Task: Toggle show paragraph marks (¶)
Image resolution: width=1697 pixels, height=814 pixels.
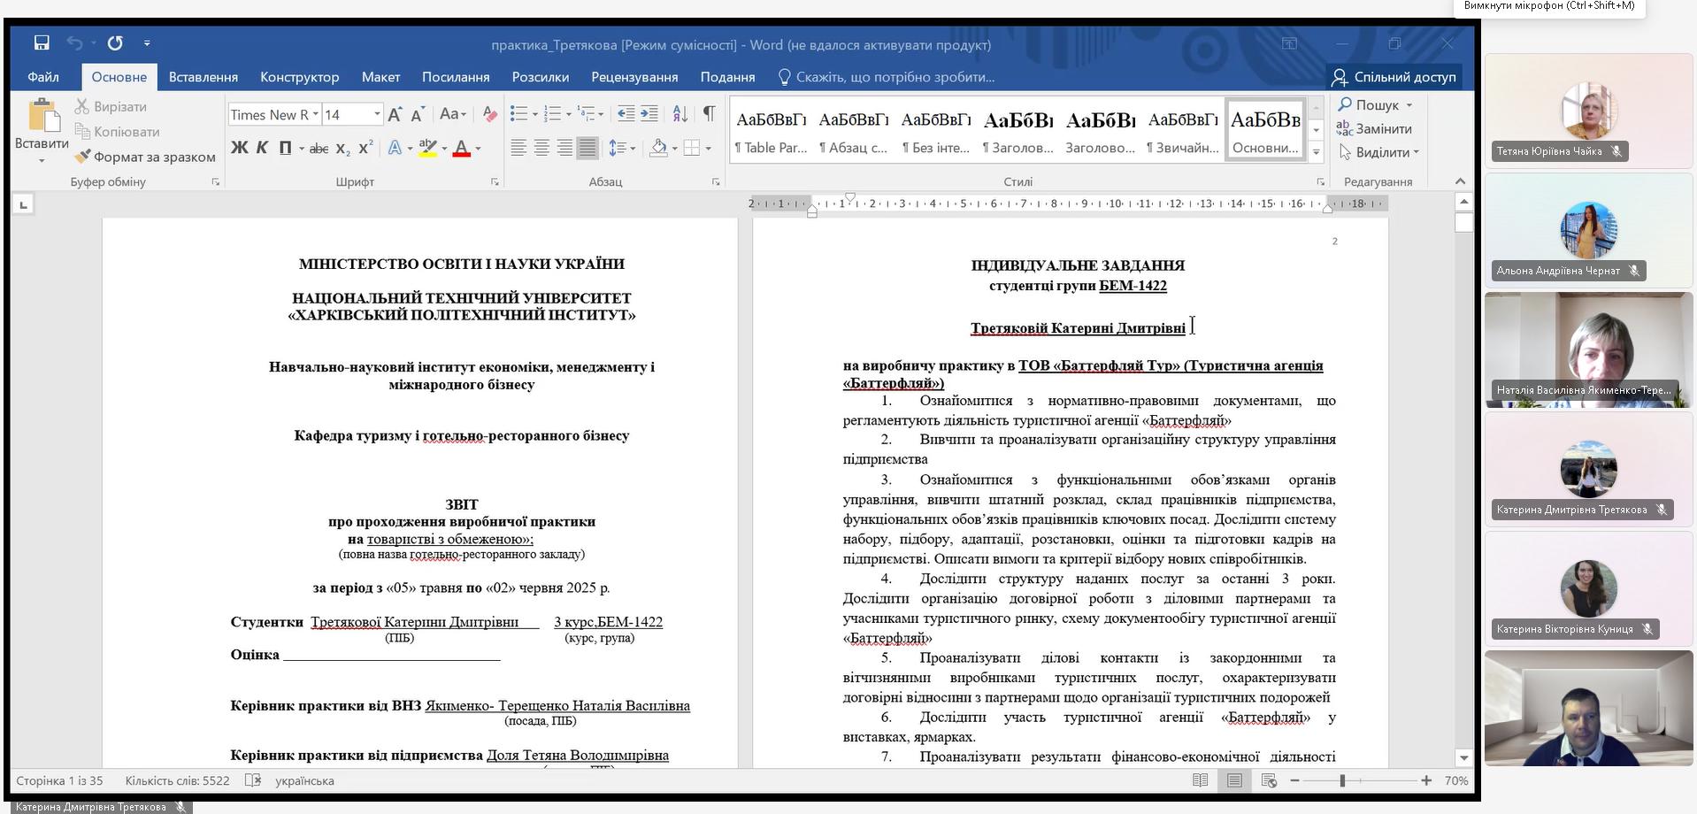Action: 709,113
